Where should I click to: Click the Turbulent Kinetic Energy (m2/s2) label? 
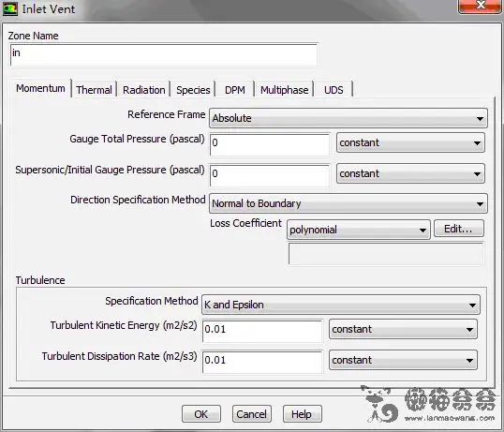124,325
